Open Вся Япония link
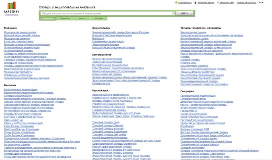Image resolution: width=272 pixels, height=160 pixels. pos(187,126)
